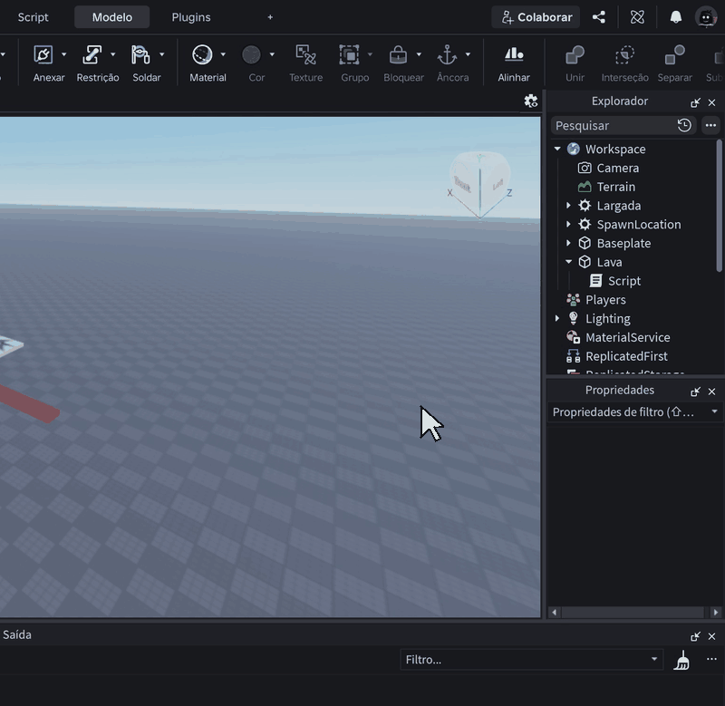Screen dimensions: 725x706
Task: Open the notifications bell
Action: [676, 17]
